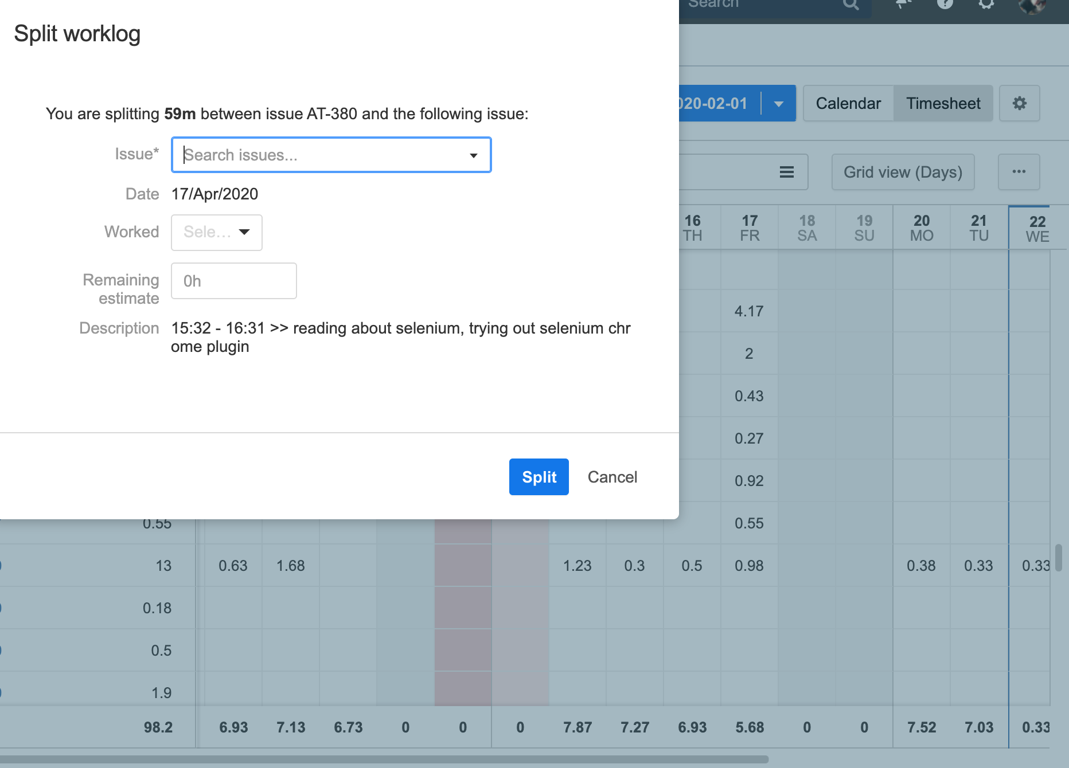The width and height of the screenshot is (1069, 768).
Task: Open the Grid view (Days) selector
Action: (x=903, y=172)
